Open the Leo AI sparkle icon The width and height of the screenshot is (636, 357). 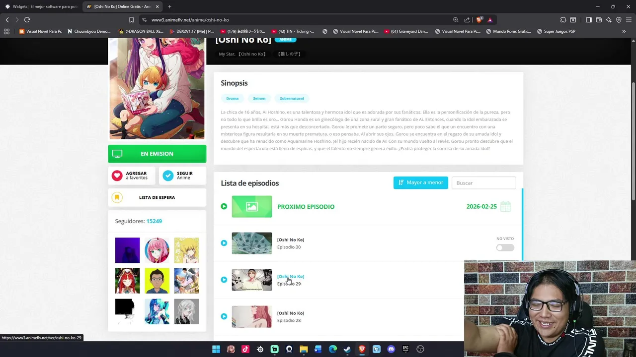(x=609, y=20)
